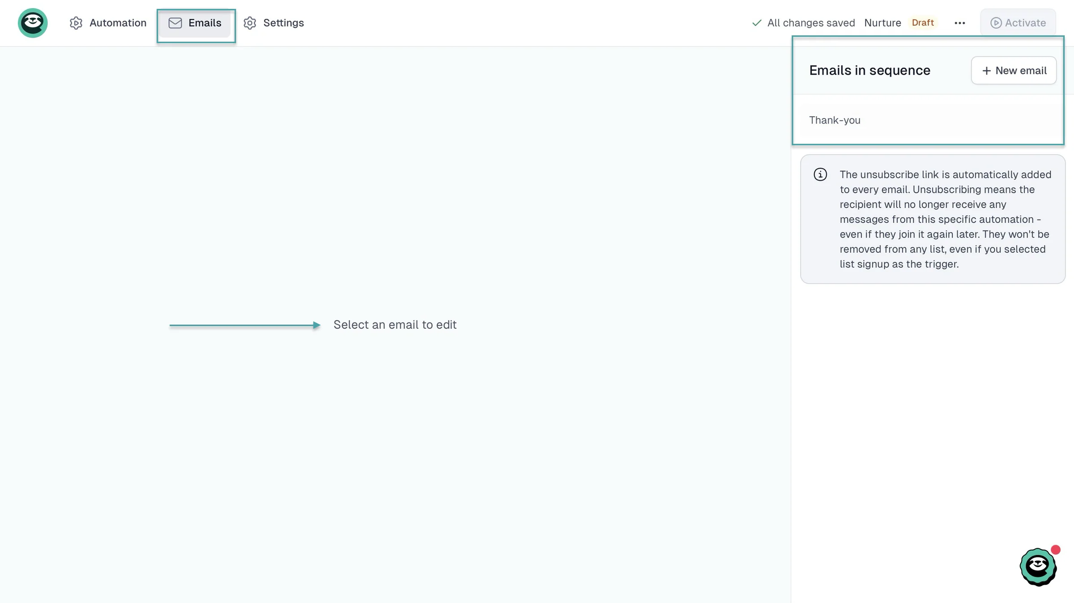Click the sloth logo in top-left corner
The image size is (1074, 603).
click(33, 23)
